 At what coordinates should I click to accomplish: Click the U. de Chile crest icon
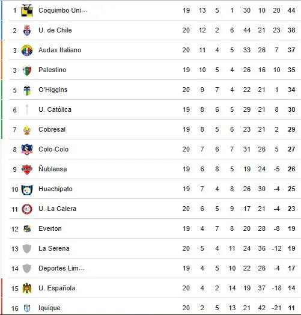(27, 30)
